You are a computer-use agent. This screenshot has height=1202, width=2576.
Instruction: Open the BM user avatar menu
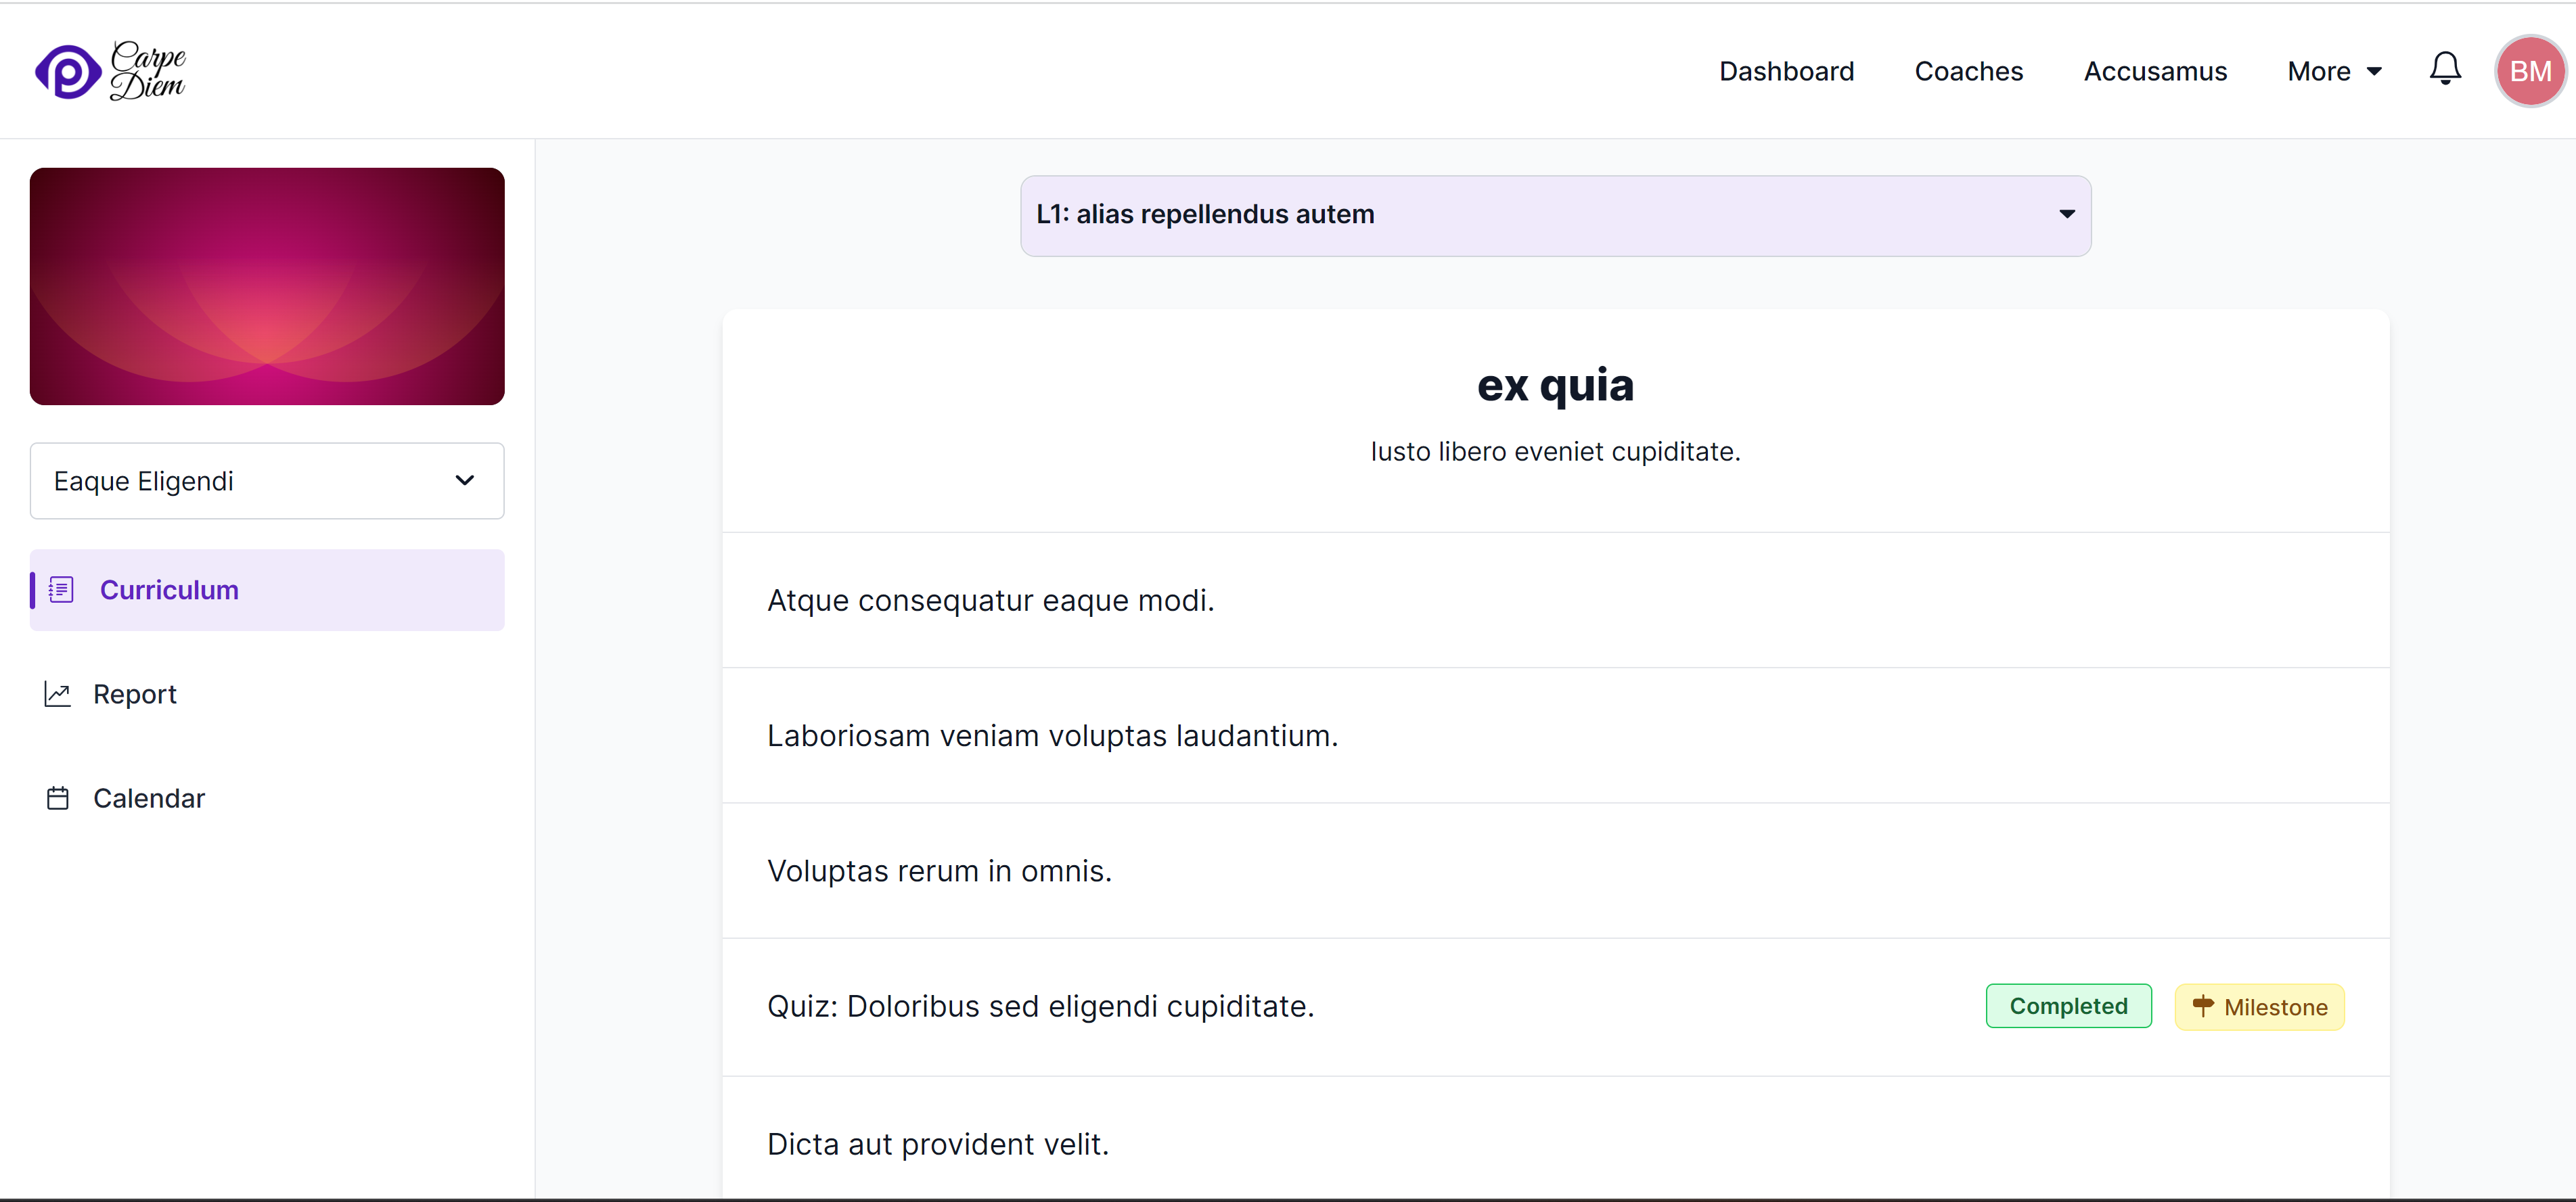(2529, 71)
